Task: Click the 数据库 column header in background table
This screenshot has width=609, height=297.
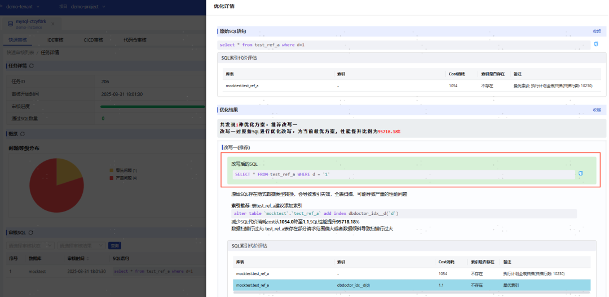Action: coord(36,259)
